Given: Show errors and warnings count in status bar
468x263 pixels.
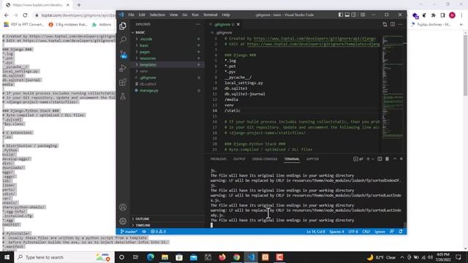Looking at the screenshot, I should point(158,232).
